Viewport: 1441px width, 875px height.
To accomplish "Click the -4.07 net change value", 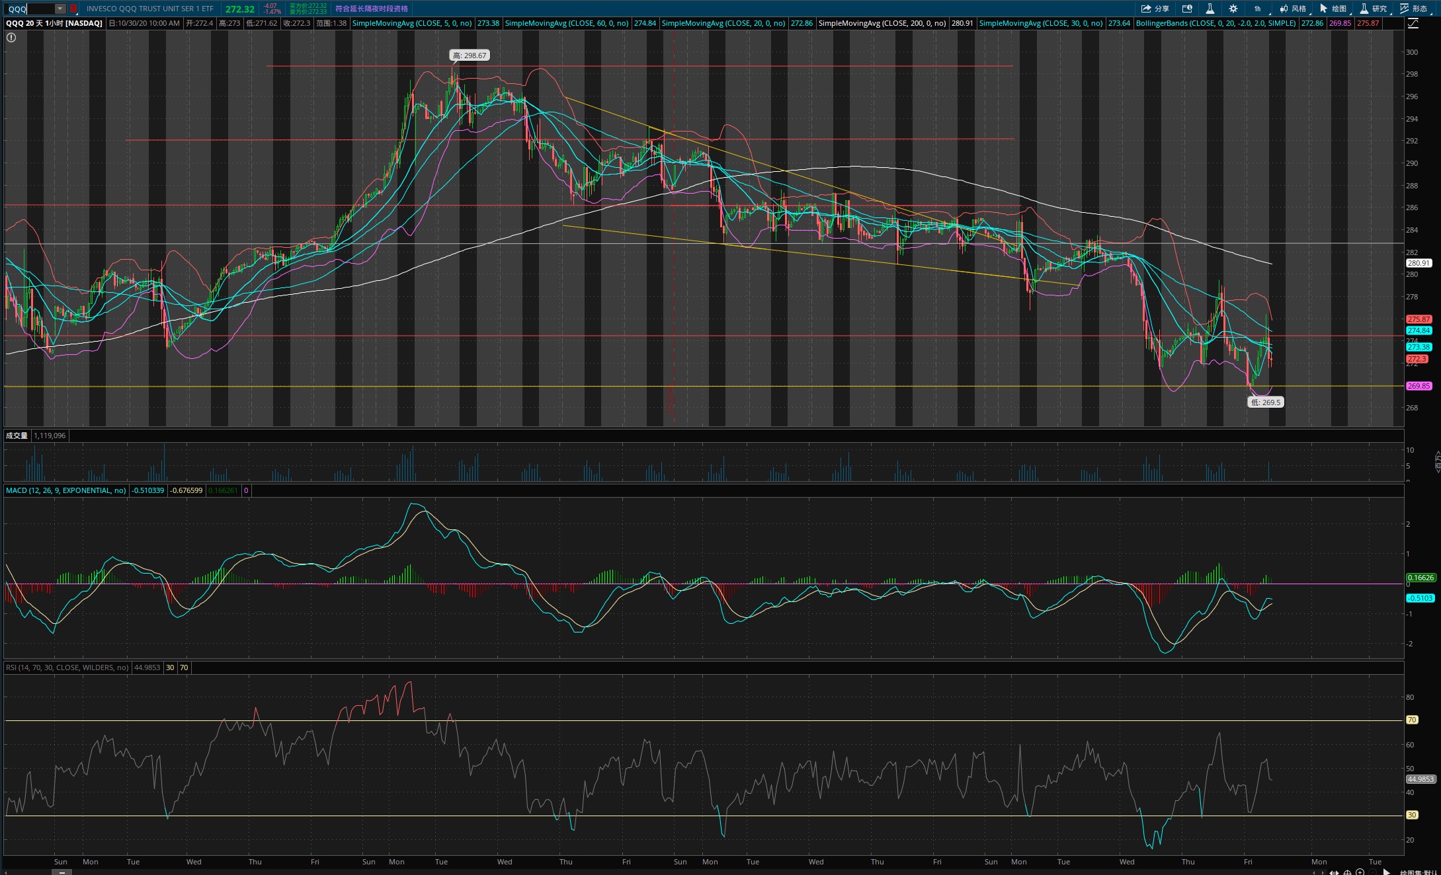I will [270, 6].
